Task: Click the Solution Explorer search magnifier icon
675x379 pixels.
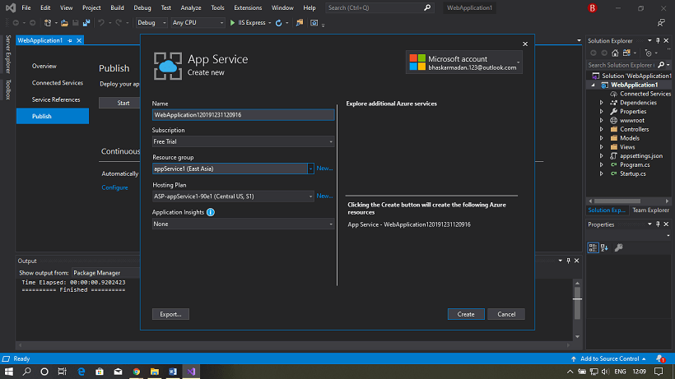Action: point(661,65)
